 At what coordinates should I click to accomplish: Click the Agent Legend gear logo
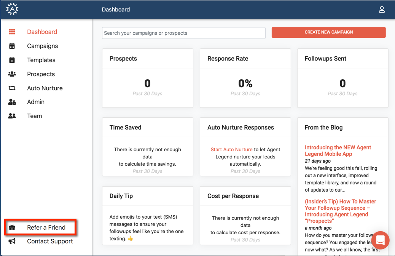[x=12, y=9]
